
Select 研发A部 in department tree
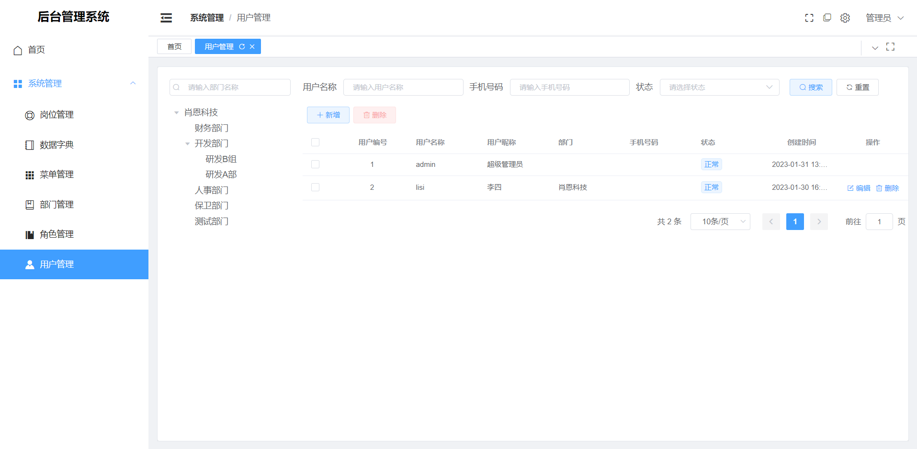(x=221, y=175)
